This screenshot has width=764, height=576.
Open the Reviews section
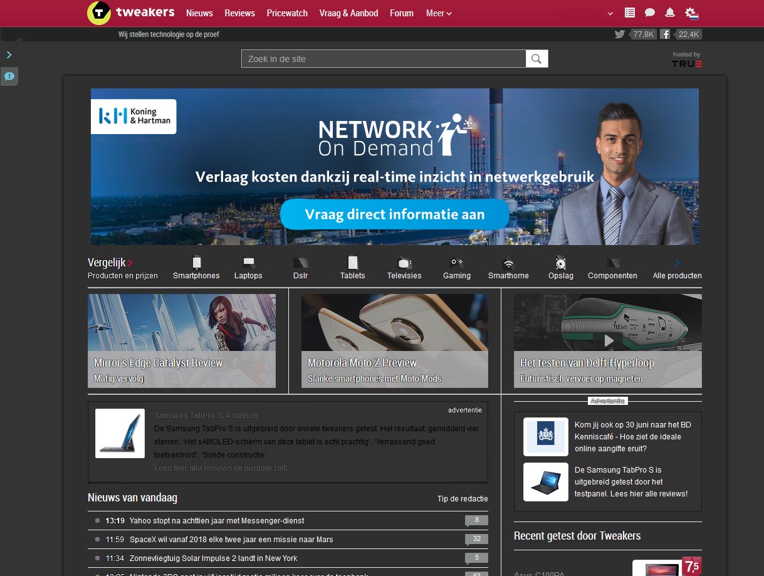(239, 13)
